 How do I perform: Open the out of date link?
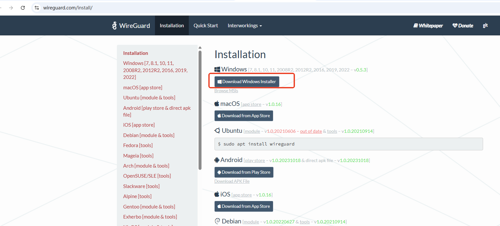coord(311,132)
